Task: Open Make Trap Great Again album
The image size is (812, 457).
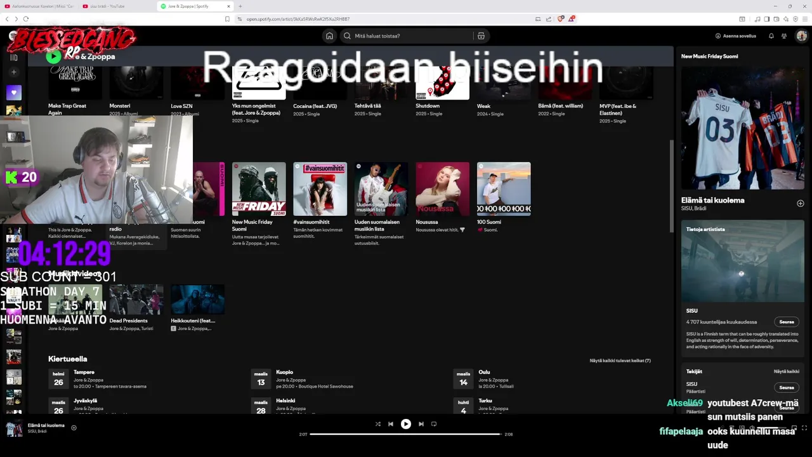Action: pyautogui.click(x=75, y=90)
